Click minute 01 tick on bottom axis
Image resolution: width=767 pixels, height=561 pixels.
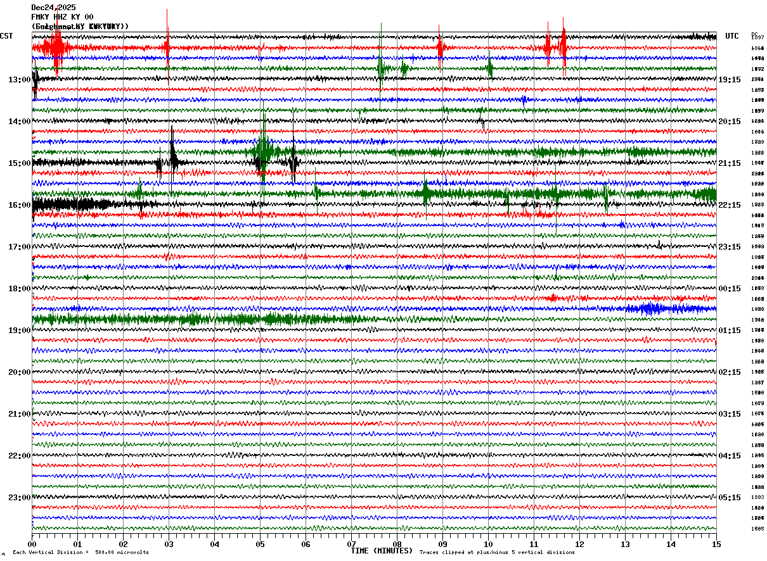point(77,544)
